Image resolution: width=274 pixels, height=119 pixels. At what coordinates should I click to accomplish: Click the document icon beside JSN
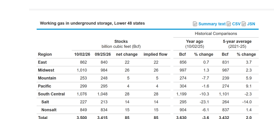244,24
